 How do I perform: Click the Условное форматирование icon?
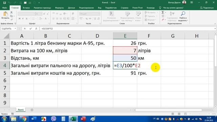(x=111, y=14)
